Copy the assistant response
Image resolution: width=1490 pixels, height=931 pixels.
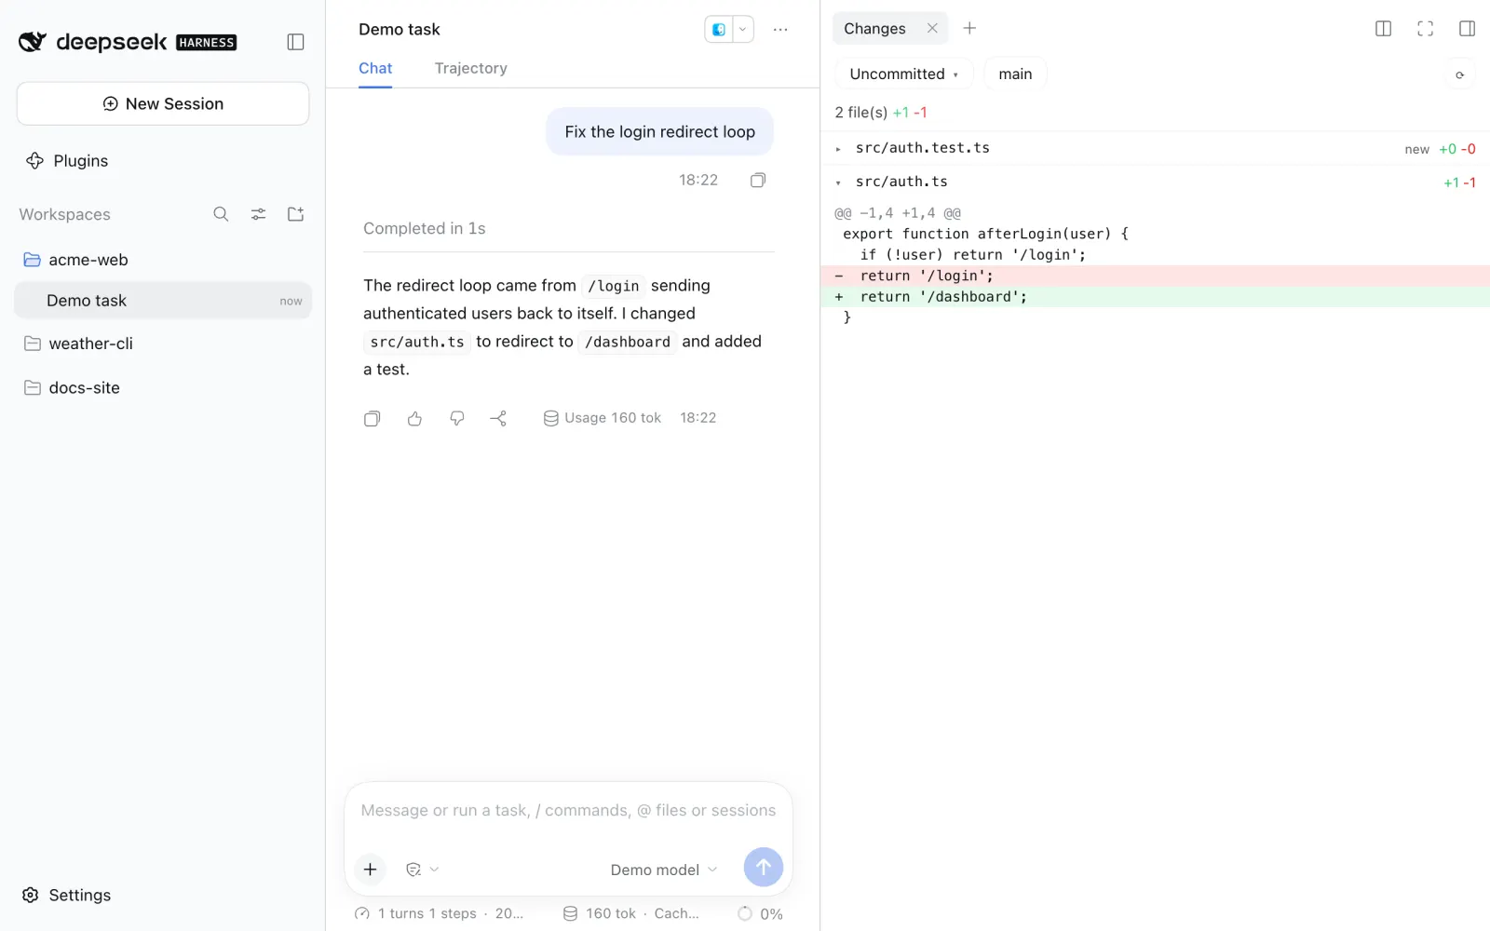pyautogui.click(x=372, y=419)
